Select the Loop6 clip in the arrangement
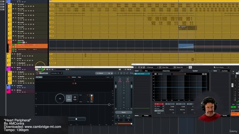Screen dimensions: 239x134 point(187,28)
